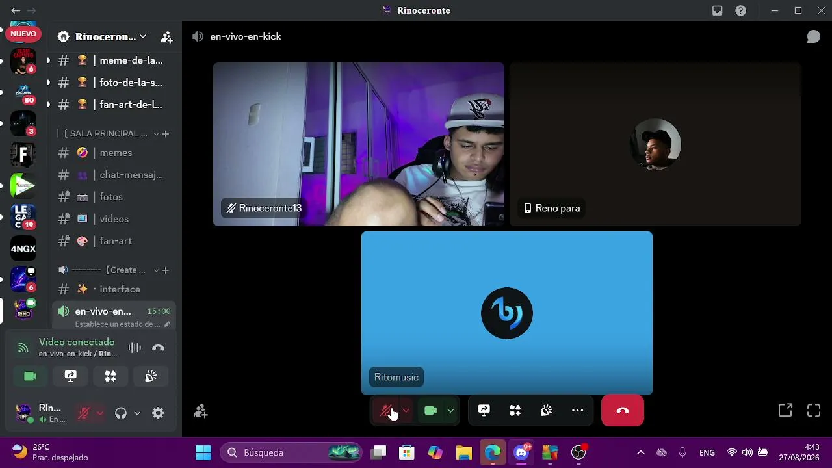The width and height of the screenshot is (832, 468).
Task: Open the soundboard from the call control bar
Action: point(547,411)
